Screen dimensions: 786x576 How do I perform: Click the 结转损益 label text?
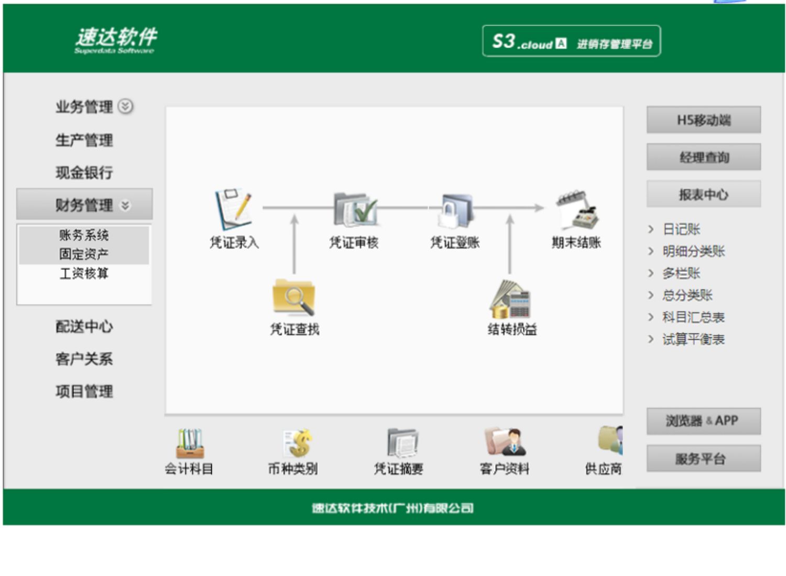[512, 329]
